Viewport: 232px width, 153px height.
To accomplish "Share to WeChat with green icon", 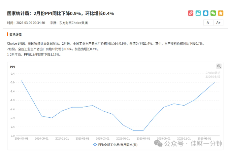I will [213, 13].
